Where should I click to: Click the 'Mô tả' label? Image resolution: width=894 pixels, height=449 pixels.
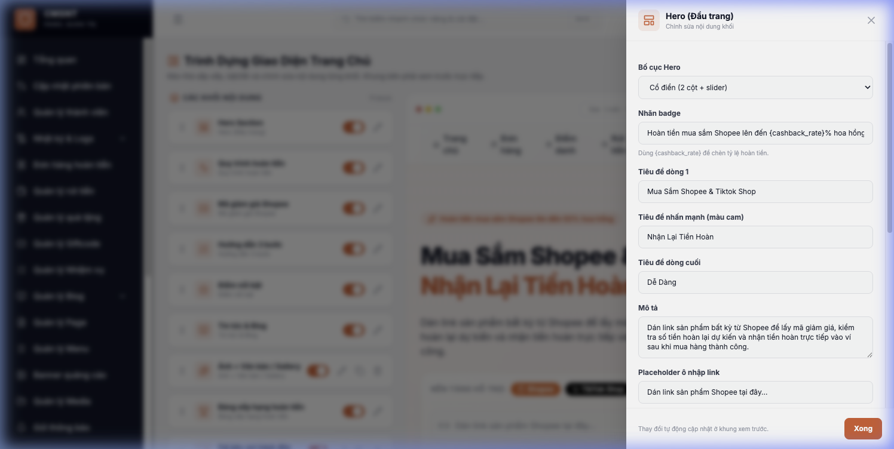(x=648, y=308)
